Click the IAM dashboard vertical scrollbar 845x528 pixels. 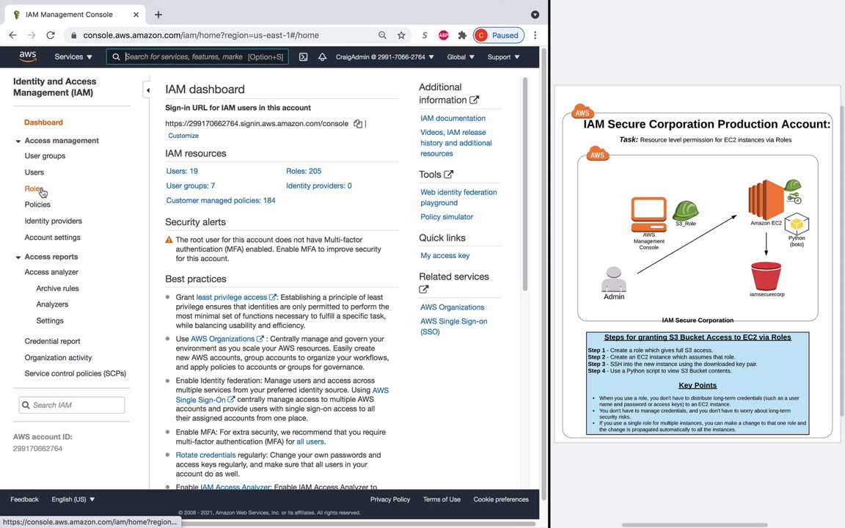click(525, 183)
